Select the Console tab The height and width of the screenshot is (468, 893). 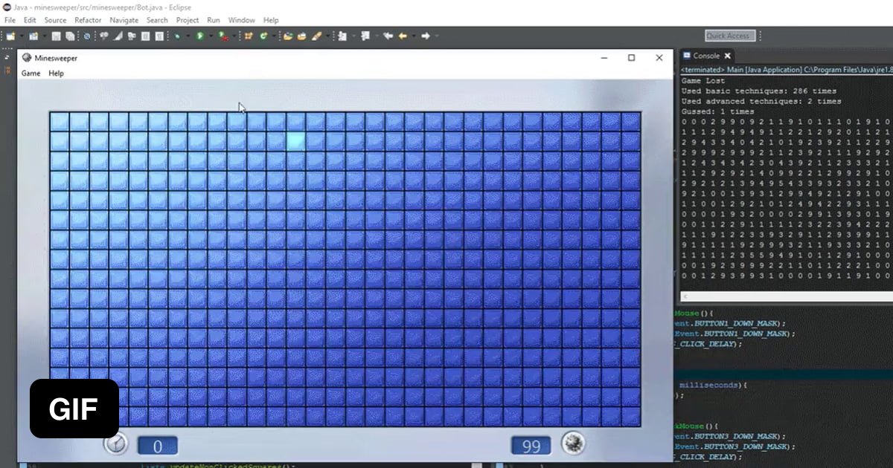[x=705, y=56]
